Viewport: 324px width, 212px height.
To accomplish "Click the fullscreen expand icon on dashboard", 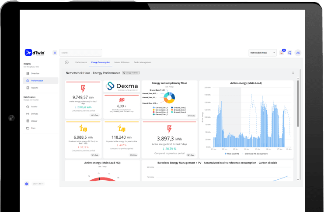I will click(293, 73).
